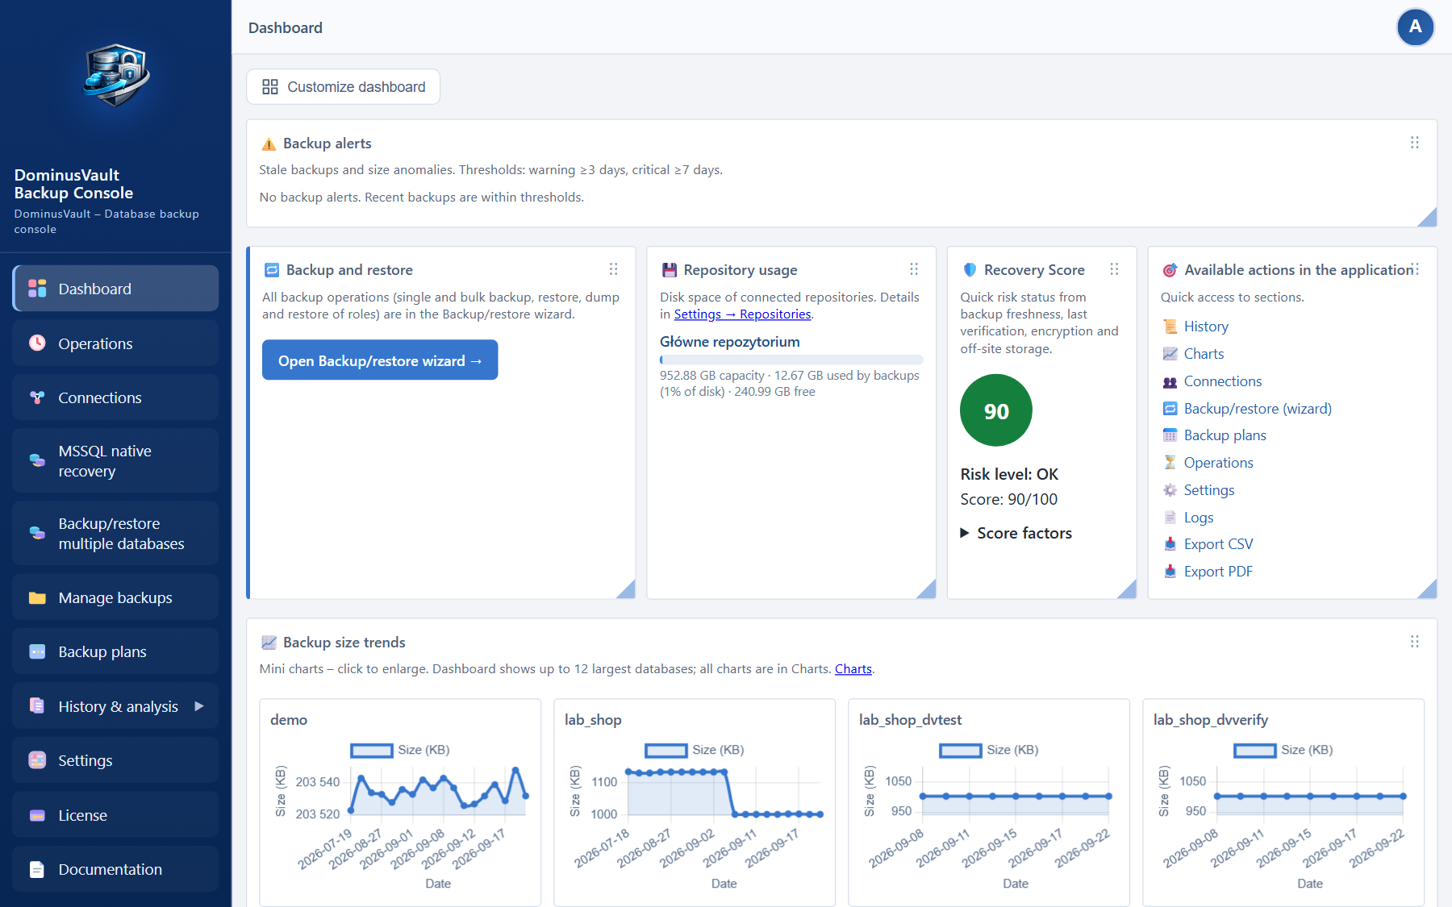The width and height of the screenshot is (1452, 907).
Task: Expand the Score factors disclosure
Action: pyautogui.click(x=1016, y=533)
